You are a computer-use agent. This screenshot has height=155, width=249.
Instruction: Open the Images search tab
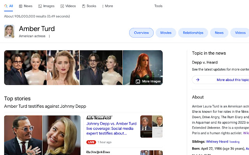pyautogui.click(x=46, y=6)
